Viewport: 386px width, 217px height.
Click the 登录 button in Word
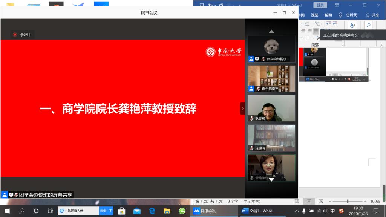[320, 5]
